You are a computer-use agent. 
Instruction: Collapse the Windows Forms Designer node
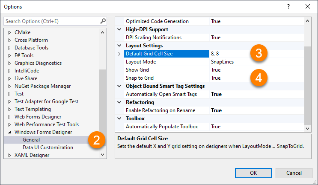coord(10,132)
